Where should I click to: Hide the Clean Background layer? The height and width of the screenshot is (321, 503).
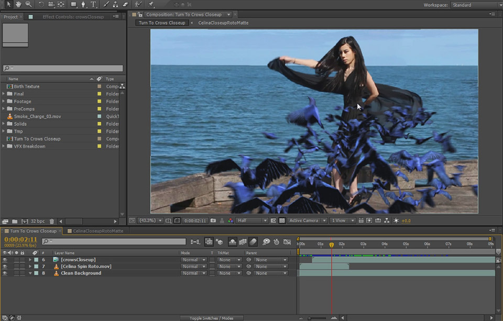[5, 273]
